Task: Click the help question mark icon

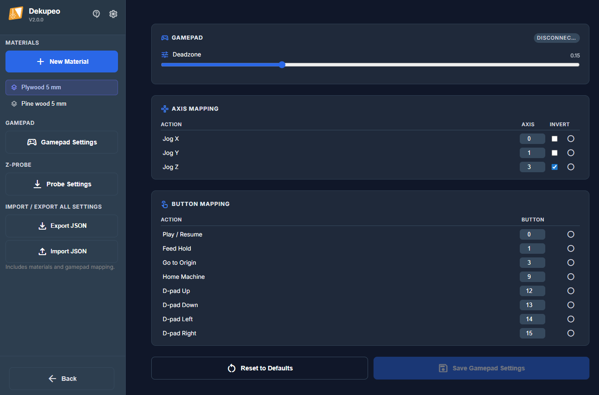Action: pos(96,14)
